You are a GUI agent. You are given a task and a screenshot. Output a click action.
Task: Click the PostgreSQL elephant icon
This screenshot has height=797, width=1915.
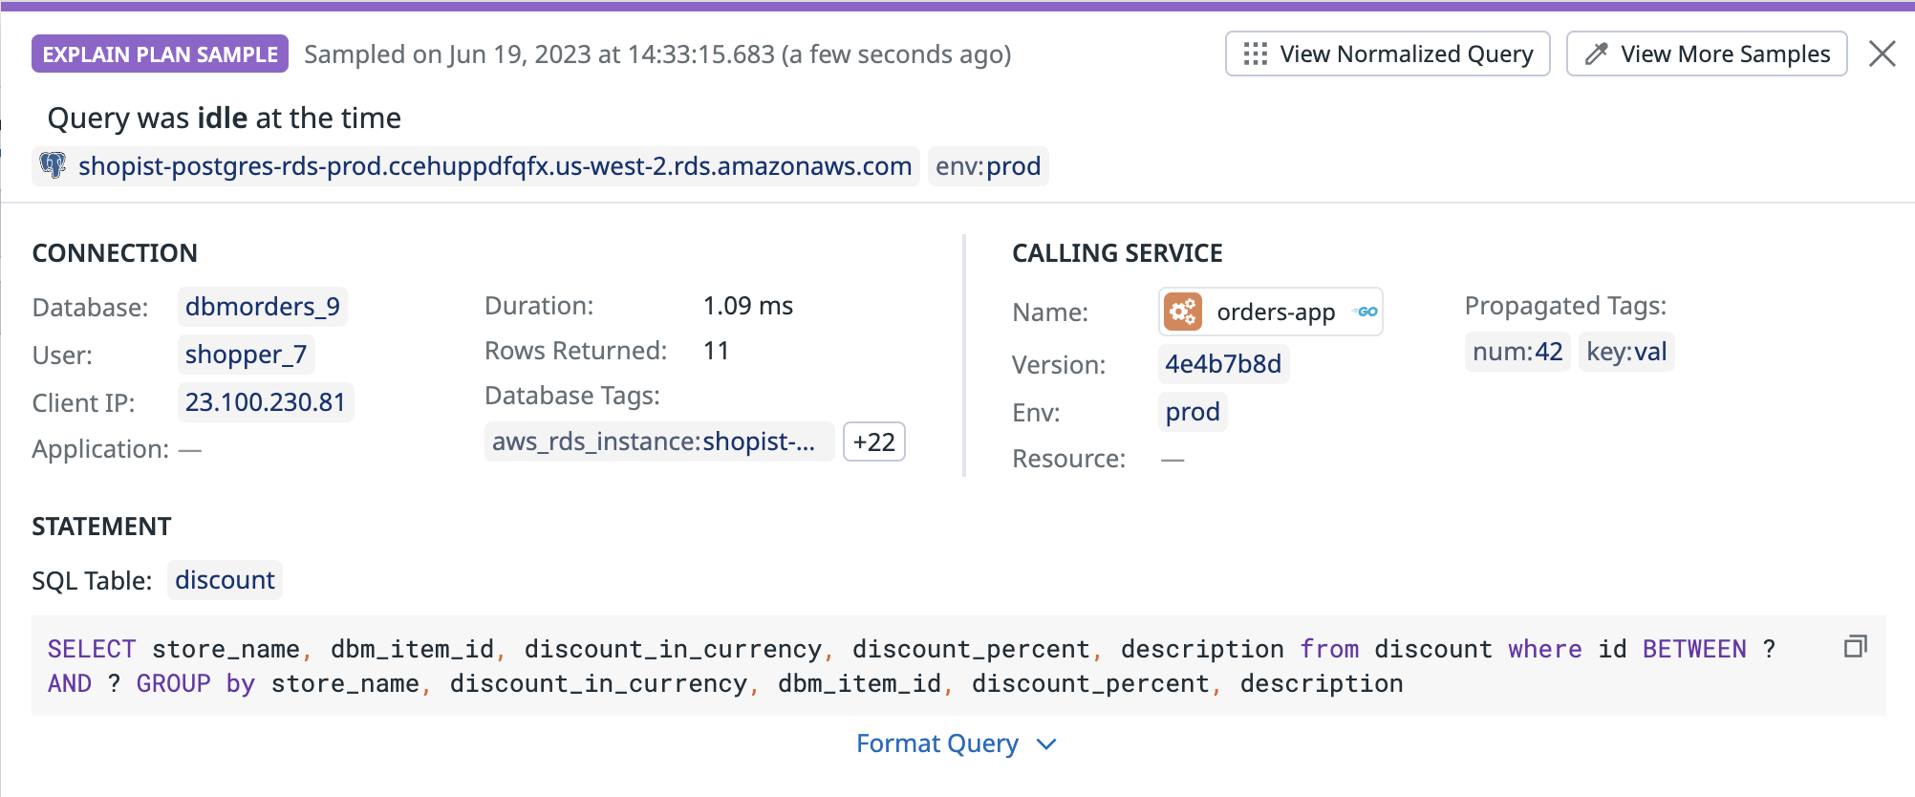[54, 165]
